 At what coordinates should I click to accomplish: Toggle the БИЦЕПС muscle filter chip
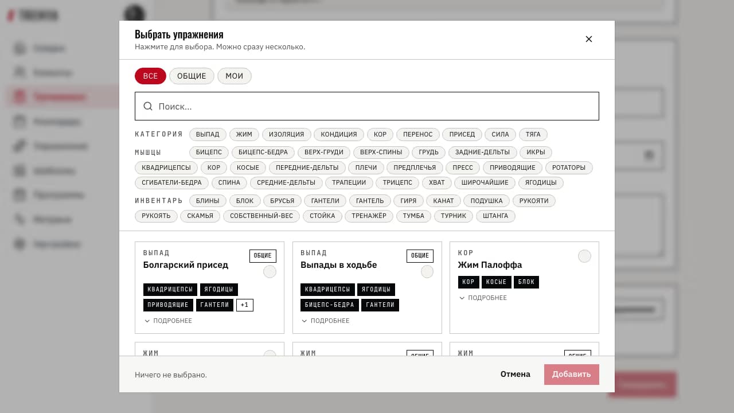point(209,152)
